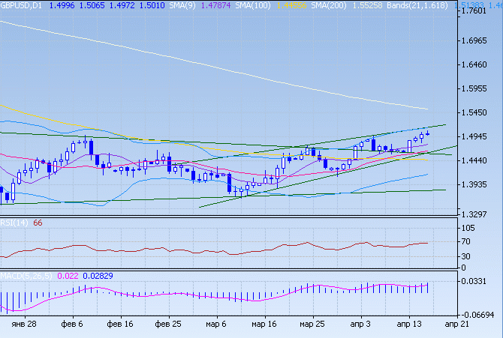Select the 'мар 6' date marker
Screen dimensions: 503x338
216,324
